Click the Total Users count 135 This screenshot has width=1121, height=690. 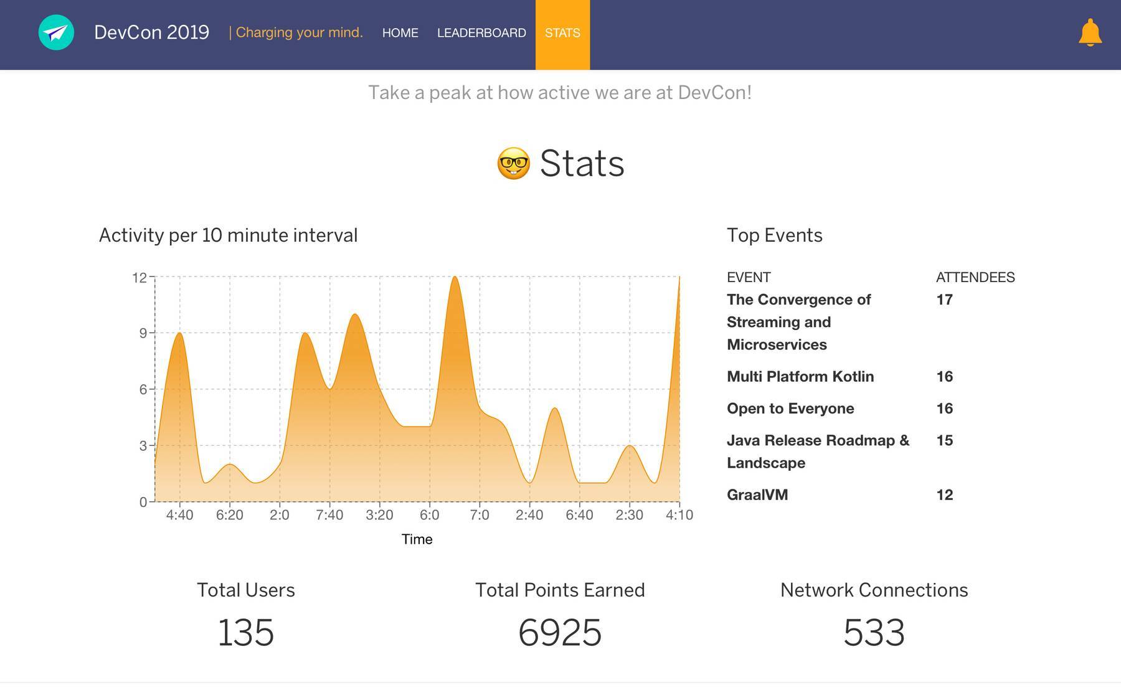click(x=245, y=633)
